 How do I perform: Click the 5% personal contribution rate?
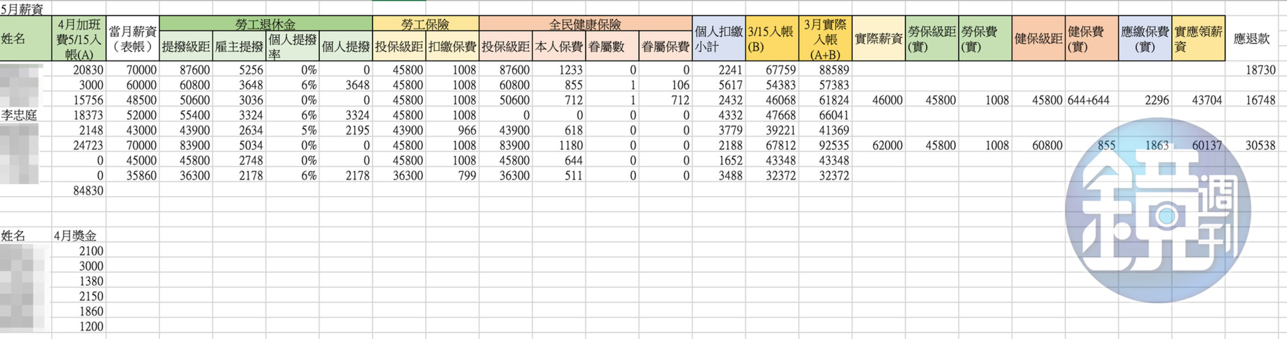pyautogui.click(x=292, y=130)
